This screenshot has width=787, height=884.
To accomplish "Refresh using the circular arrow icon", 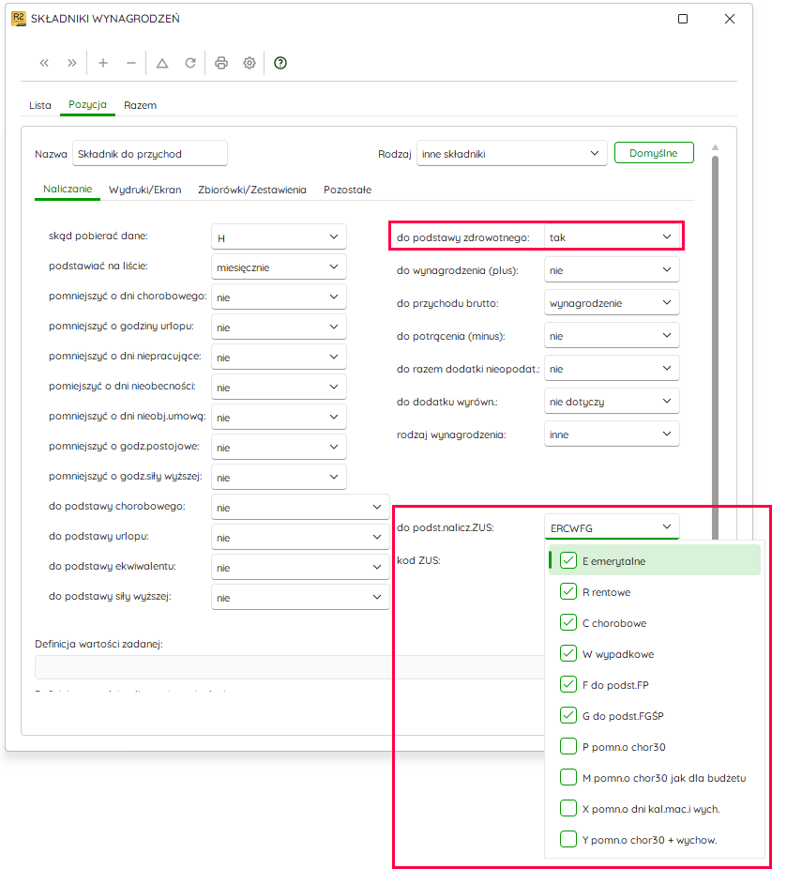I will point(190,63).
